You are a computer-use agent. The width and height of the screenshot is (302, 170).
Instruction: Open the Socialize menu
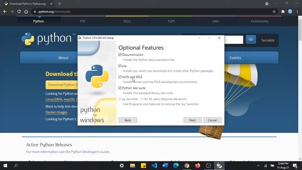[268, 40]
